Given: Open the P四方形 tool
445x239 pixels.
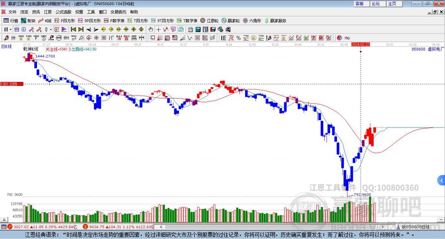Looking at the screenshot, I should coord(65,21).
